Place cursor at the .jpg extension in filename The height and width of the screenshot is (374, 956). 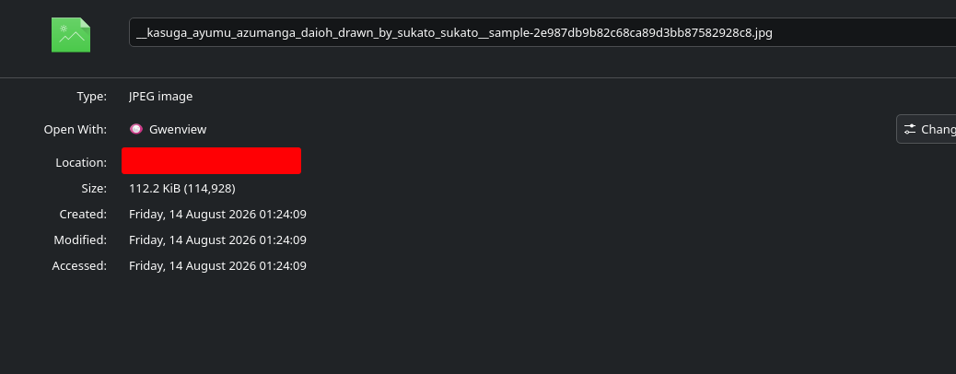tap(762, 33)
